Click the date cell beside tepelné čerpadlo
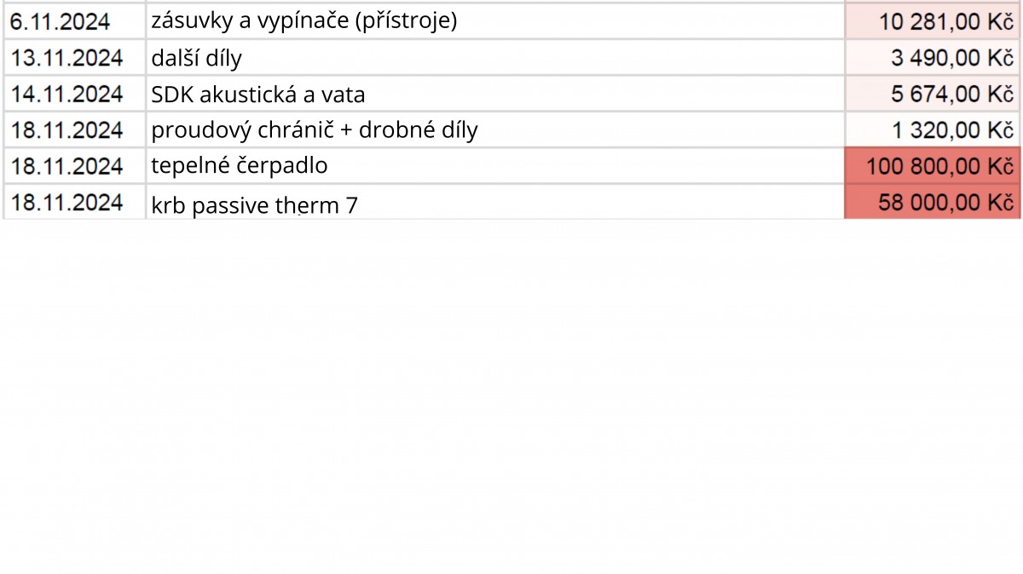 pos(75,165)
